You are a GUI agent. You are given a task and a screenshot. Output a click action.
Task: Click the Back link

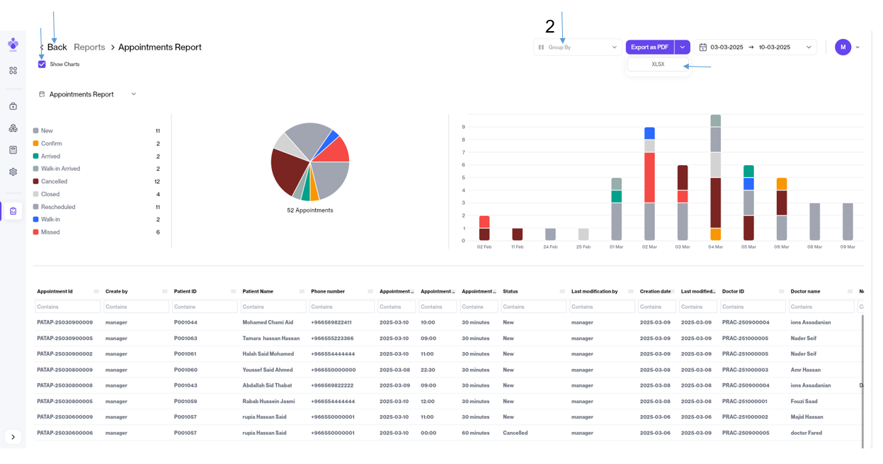57,47
